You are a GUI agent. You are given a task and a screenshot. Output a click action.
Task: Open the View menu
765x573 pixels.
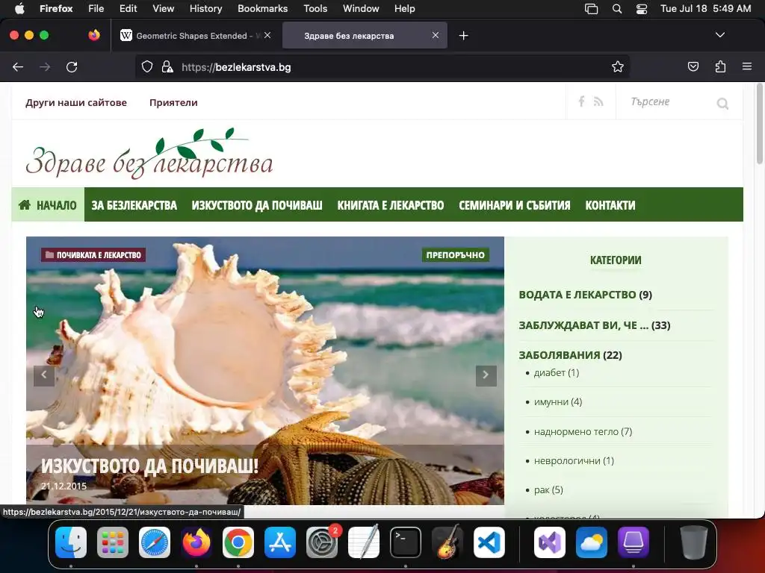coord(163,9)
